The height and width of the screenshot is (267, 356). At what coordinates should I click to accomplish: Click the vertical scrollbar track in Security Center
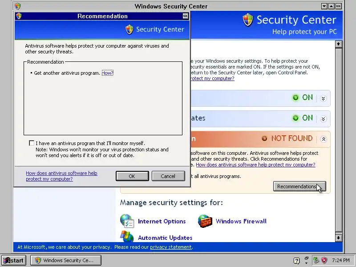pos(339,141)
